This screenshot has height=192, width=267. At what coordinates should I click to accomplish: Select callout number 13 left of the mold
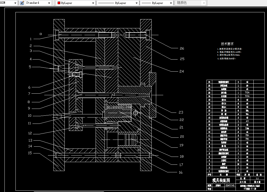[x=30, y=141]
